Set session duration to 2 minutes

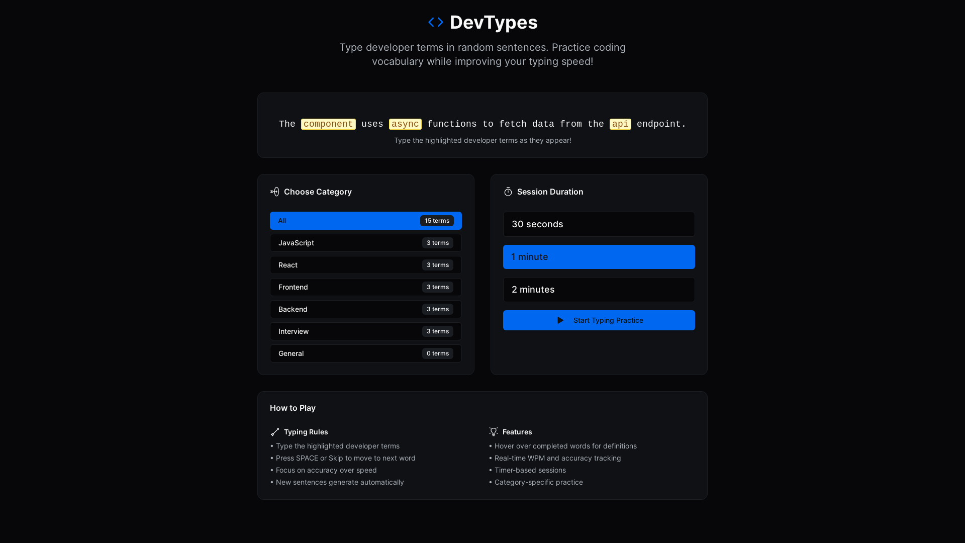tap(599, 290)
